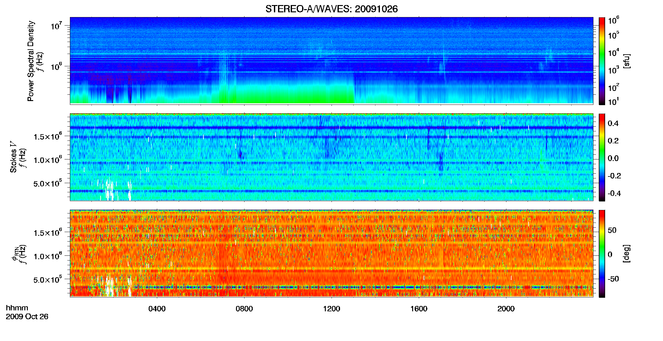The width and height of the screenshot is (663, 341).
Task: Click the 10^7 frequency tick in the top panel
Action: click(56, 26)
